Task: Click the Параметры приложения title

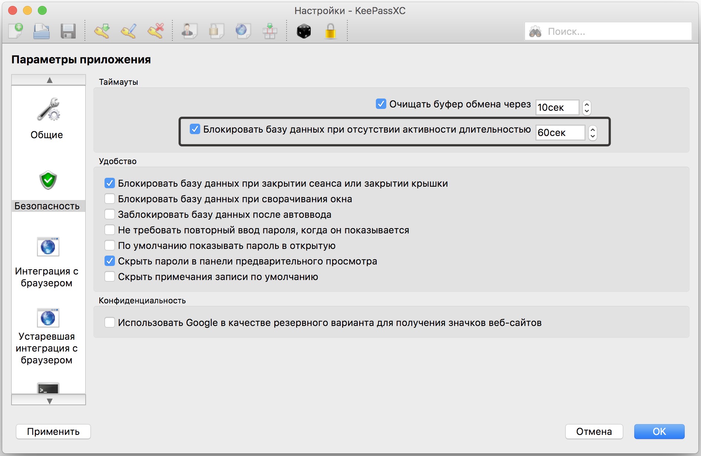Action: coord(81,60)
